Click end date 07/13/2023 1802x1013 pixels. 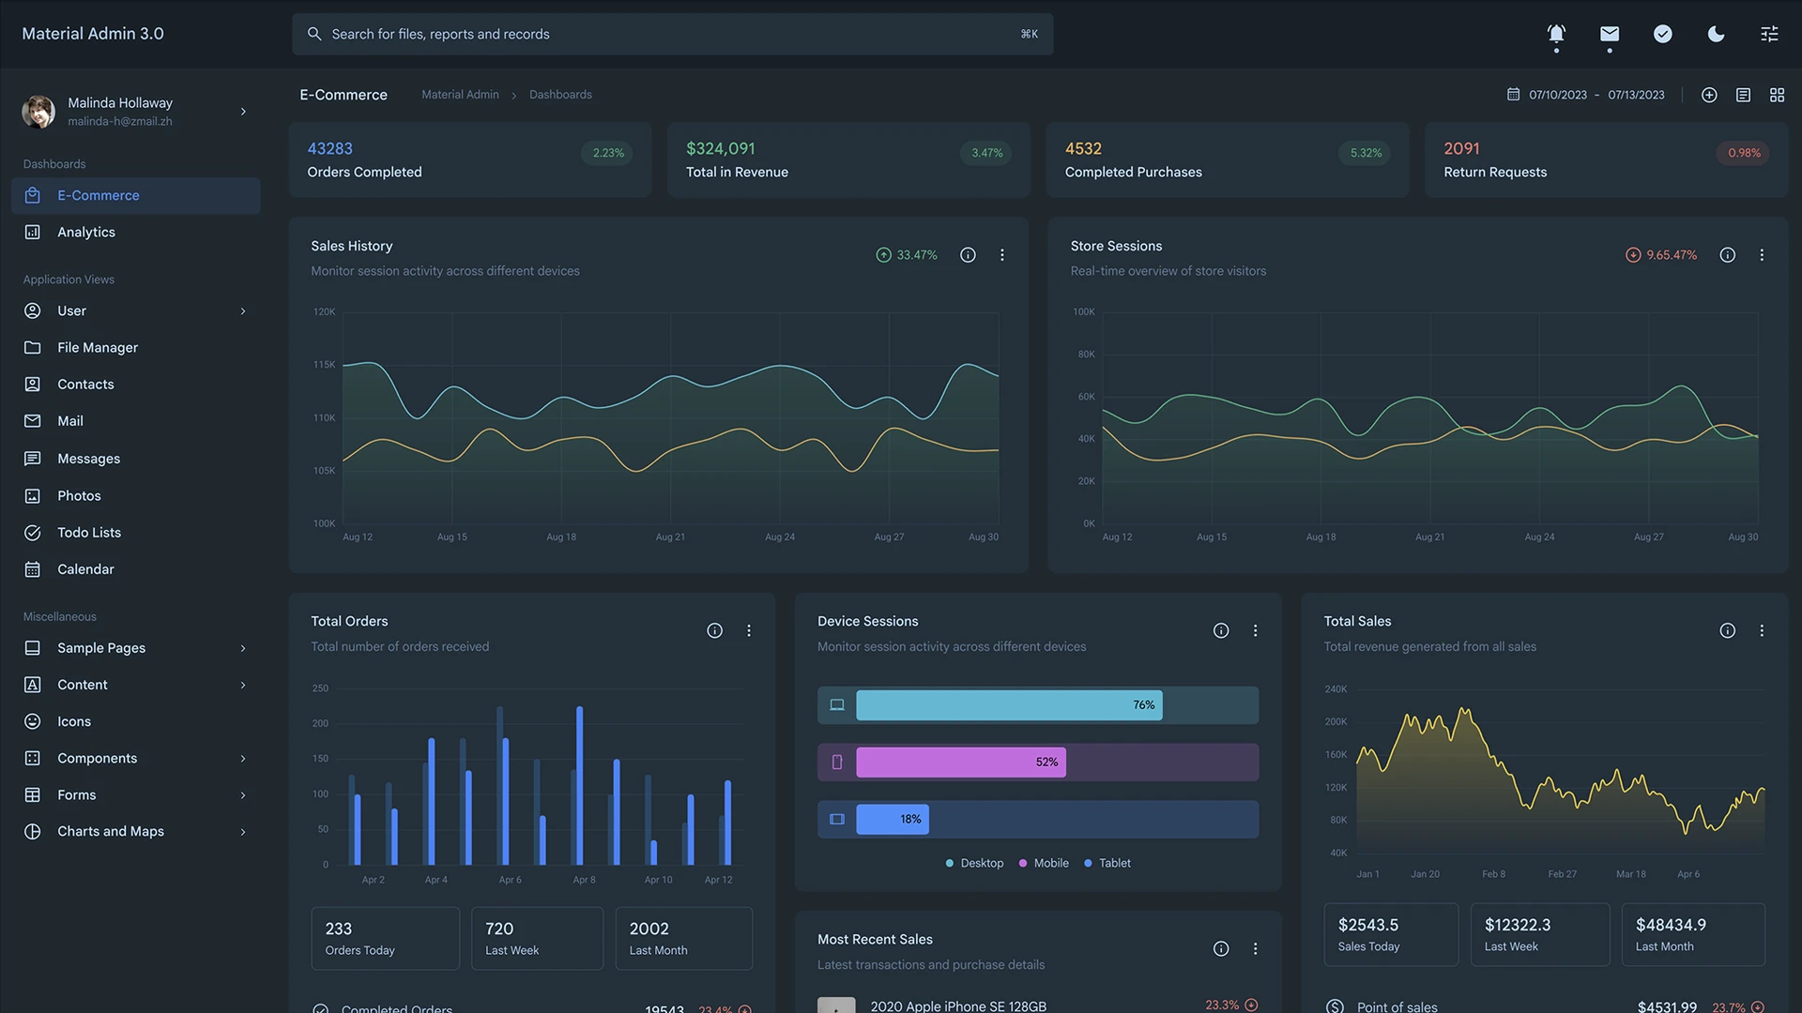[1636, 95]
